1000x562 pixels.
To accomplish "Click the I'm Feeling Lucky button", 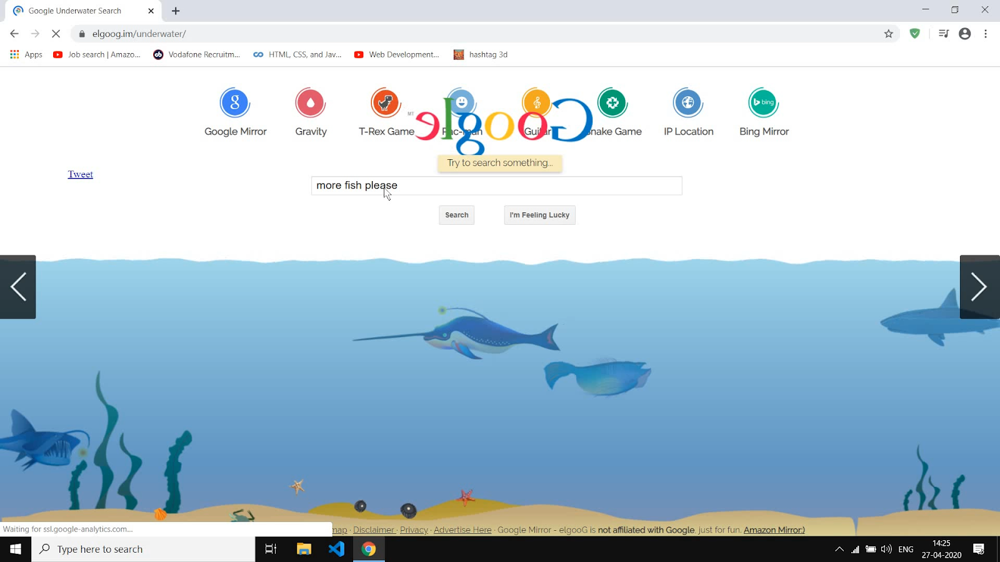I will (x=539, y=215).
